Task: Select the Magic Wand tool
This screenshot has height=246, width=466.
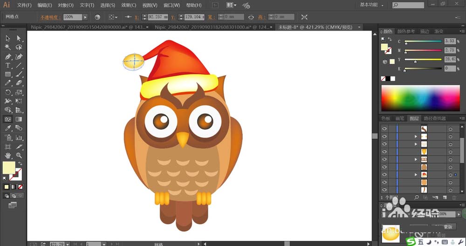Action: (x=8, y=47)
